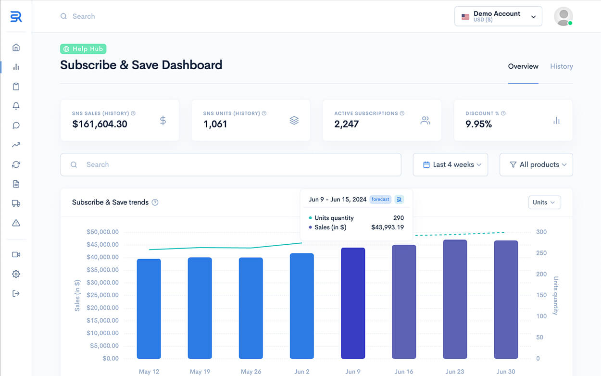Open the Demo Account selector dropdown
The width and height of the screenshot is (601, 376).
(x=498, y=16)
